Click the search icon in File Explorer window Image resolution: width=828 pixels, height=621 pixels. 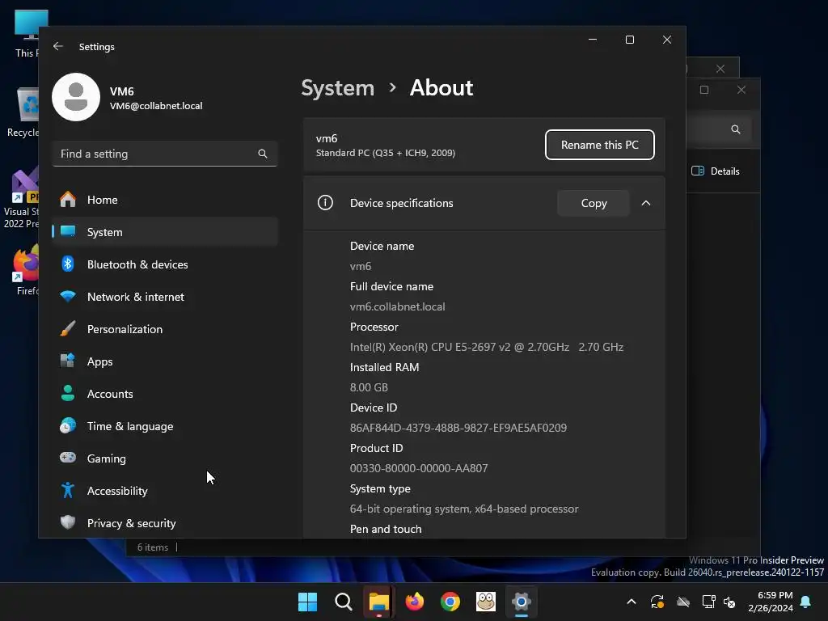point(735,129)
